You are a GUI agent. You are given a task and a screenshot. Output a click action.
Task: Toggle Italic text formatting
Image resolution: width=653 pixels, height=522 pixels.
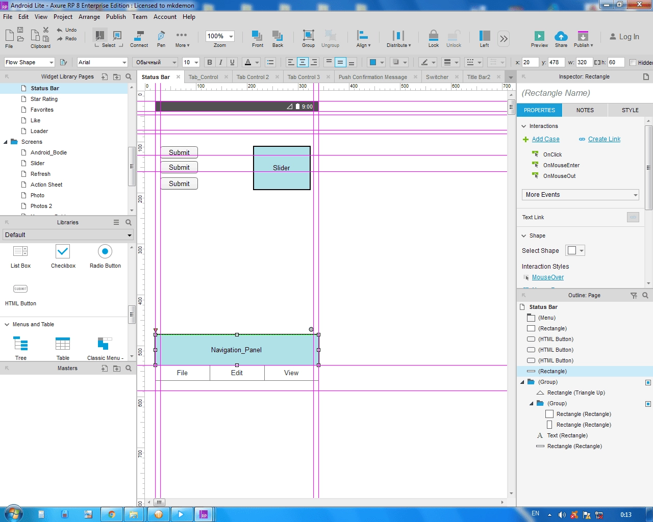click(221, 62)
